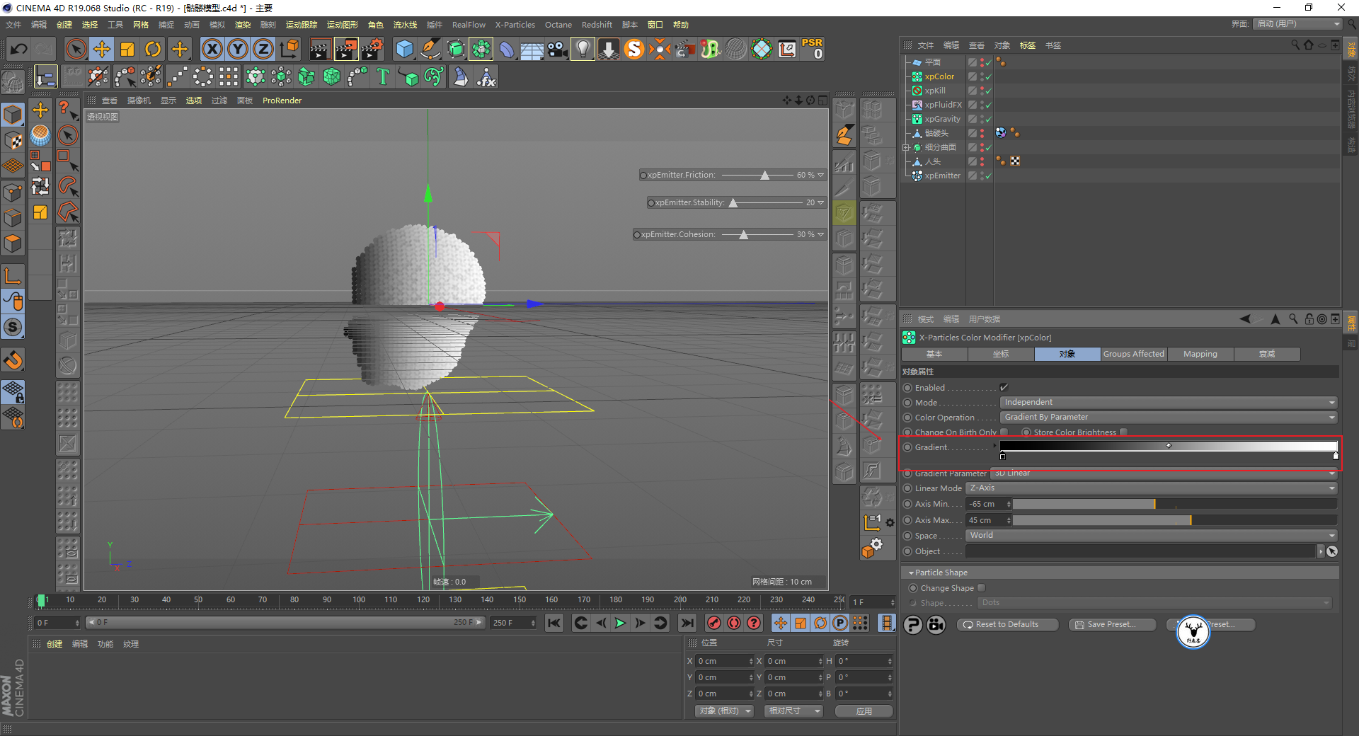Toggle X axis lock icon
This screenshot has height=736, width=1359.
(x=212, y=49)
